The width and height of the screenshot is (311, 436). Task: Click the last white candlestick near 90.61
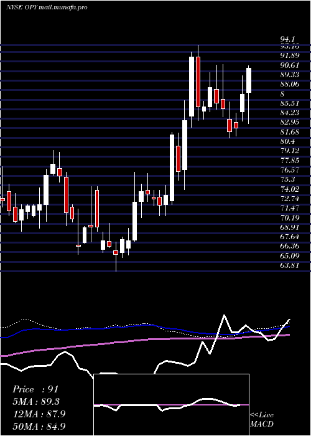pos(249,80)
